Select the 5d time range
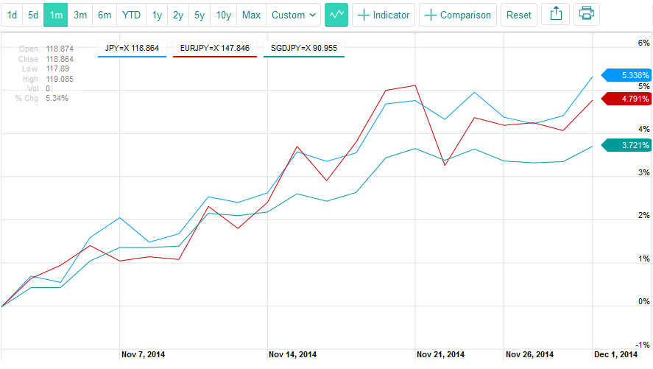The width and height of the screenshot is (653, 369). pyautogui.click(x=33, y=15)
